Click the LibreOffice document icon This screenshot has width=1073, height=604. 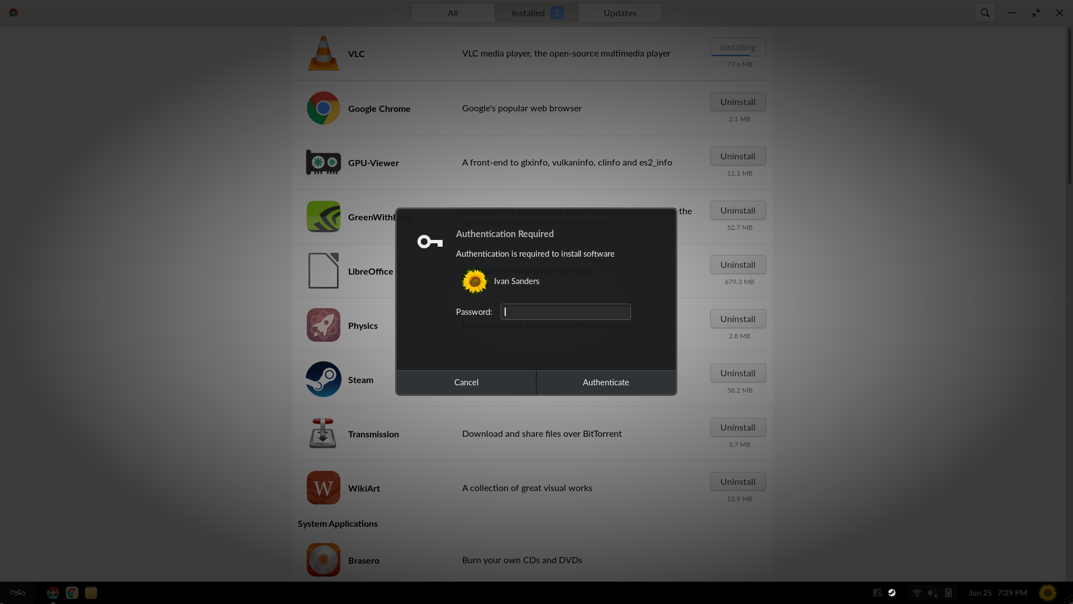pos(323,271)
